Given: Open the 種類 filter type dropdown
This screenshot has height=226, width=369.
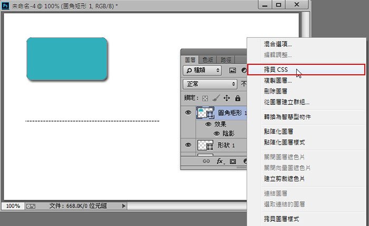Looking at the screenshot, I should (202, 70).
